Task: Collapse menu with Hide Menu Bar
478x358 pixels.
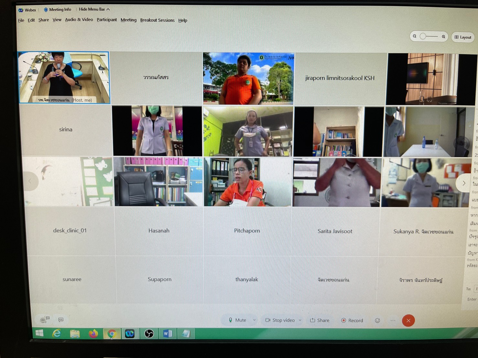Action: point(94,9)
